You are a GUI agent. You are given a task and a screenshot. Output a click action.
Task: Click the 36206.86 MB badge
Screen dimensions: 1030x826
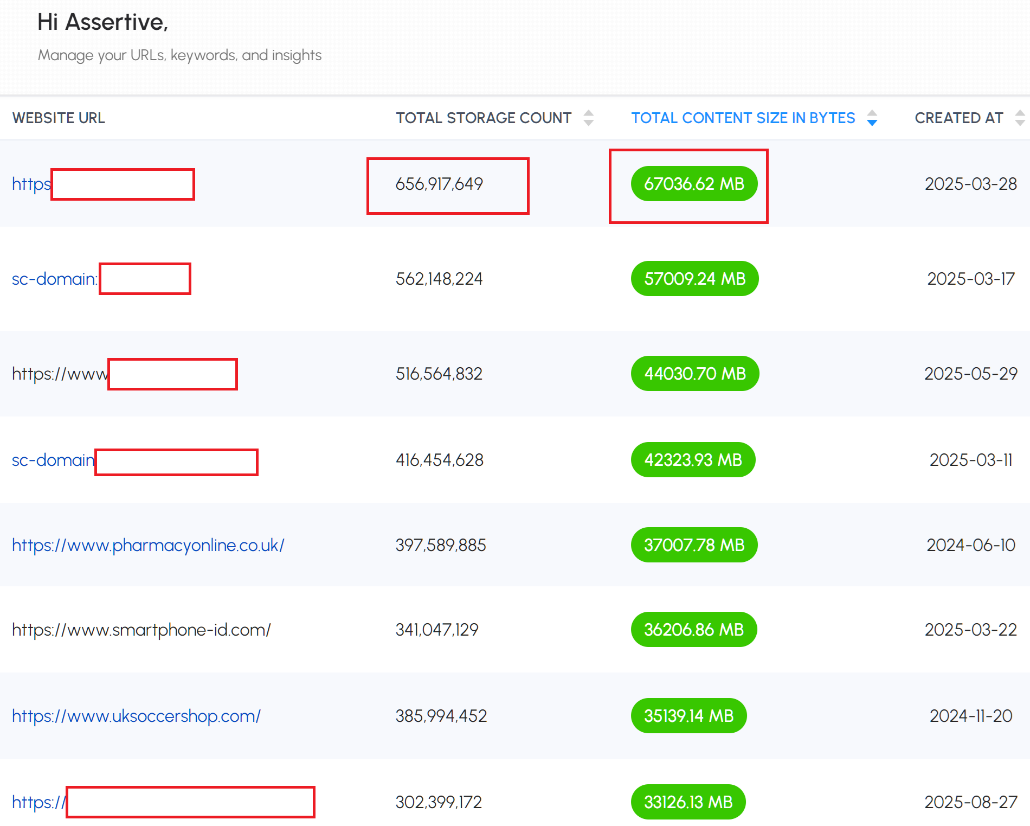click(x=693, y=630)
